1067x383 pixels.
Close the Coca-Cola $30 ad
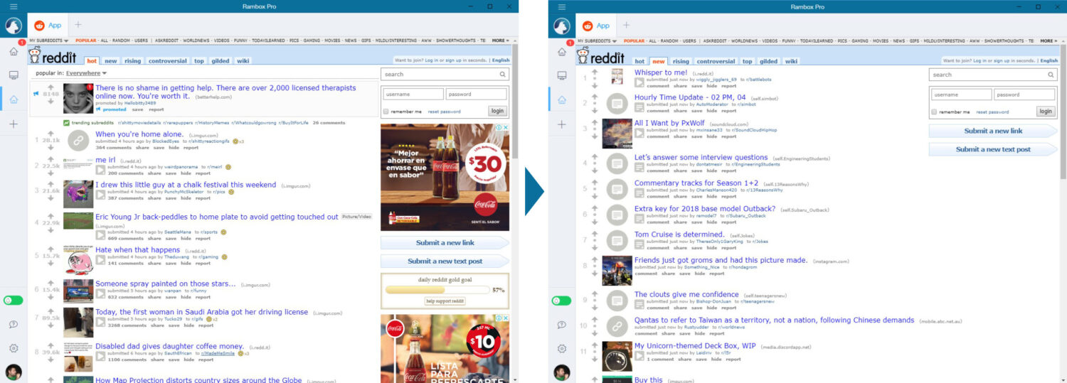(505, 128)
